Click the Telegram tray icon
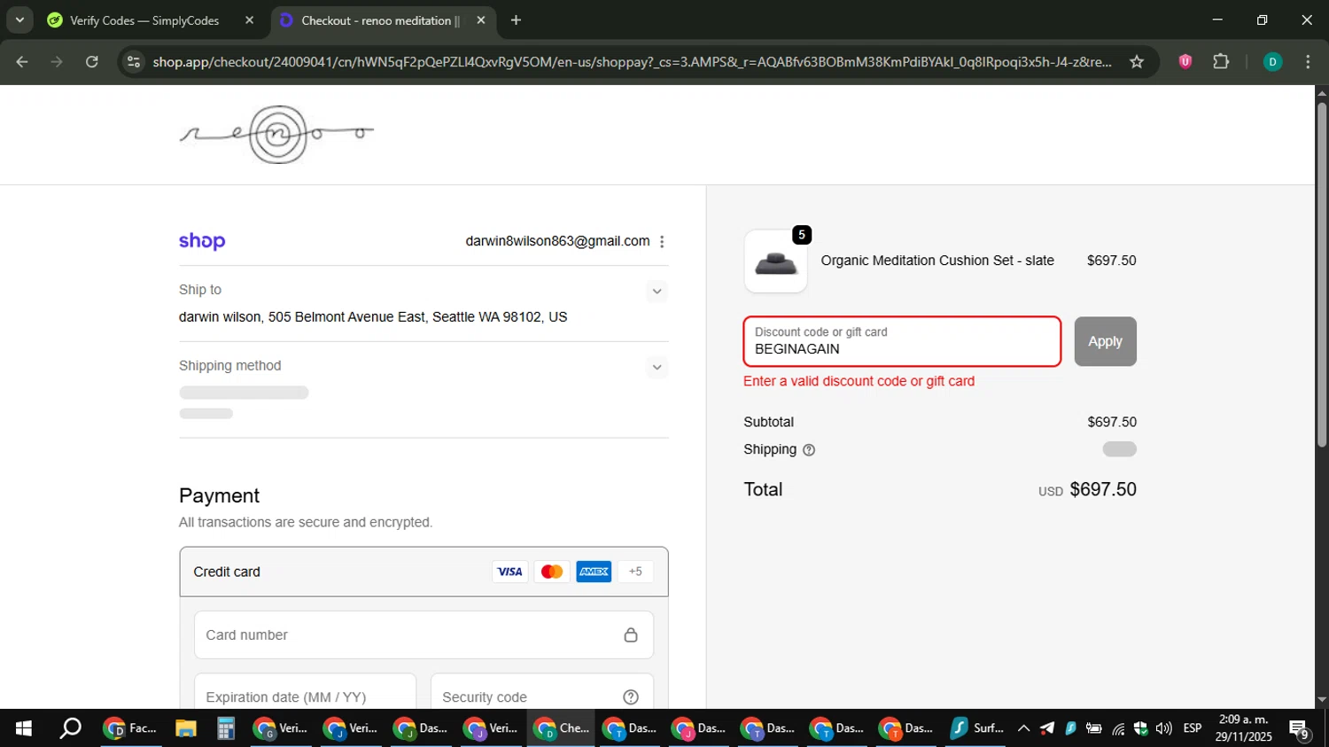Image resolution: width=1329 pixels, height=747 pixels. (x=1047, y=728)
